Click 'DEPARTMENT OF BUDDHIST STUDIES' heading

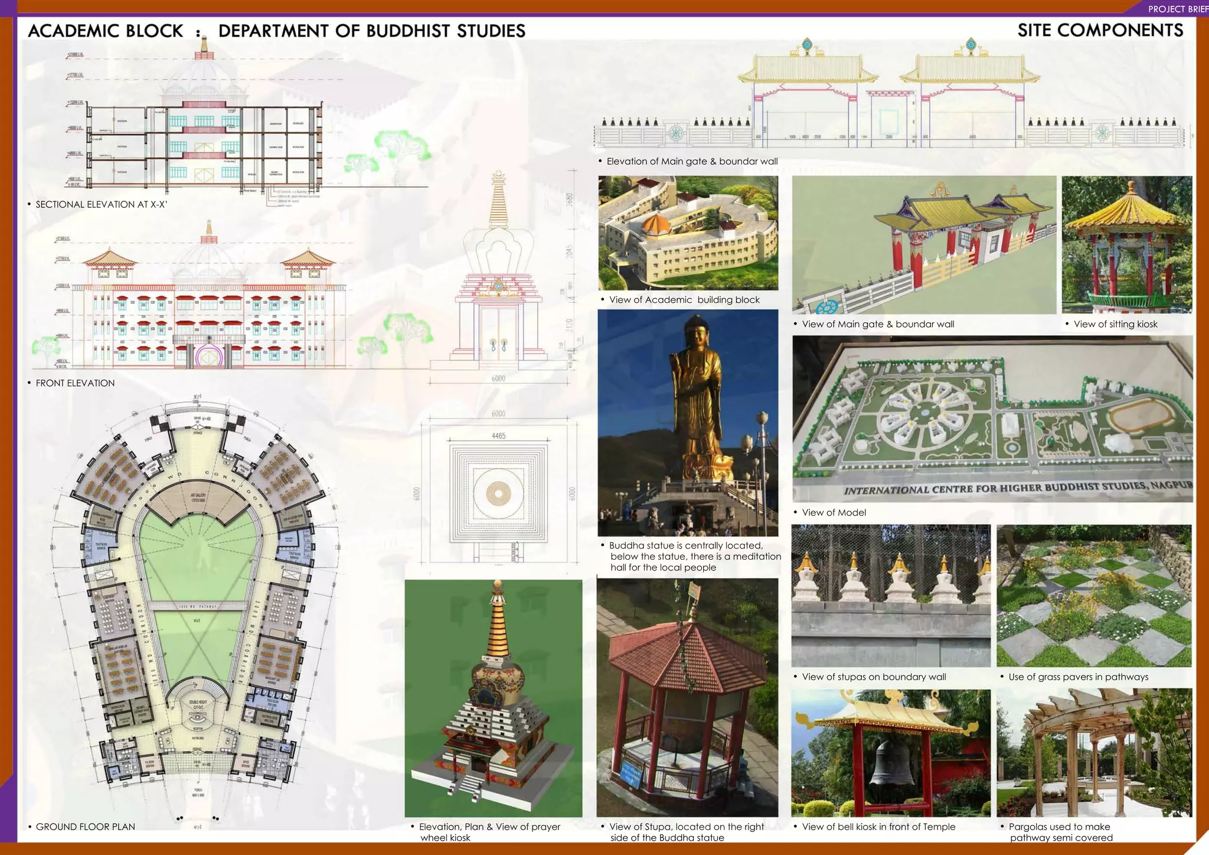pos(372,31)
